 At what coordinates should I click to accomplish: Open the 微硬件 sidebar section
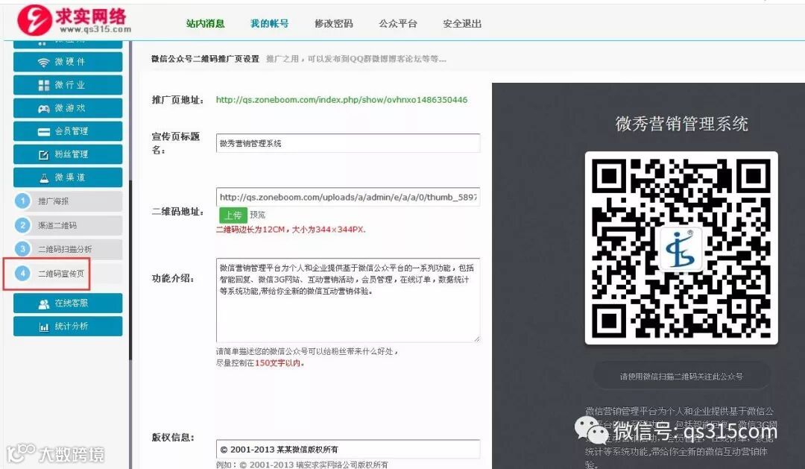pyautogui.click(x=68, y=62)
